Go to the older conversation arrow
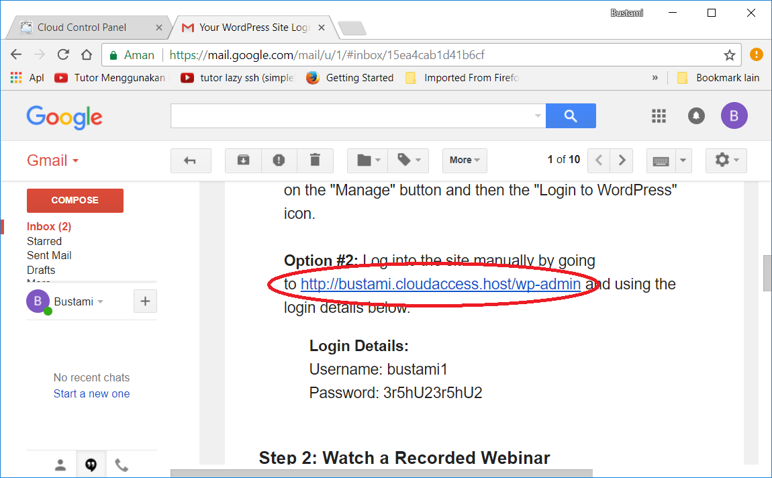The height and width of the screenshot is (478, 772). click(622, 160)
